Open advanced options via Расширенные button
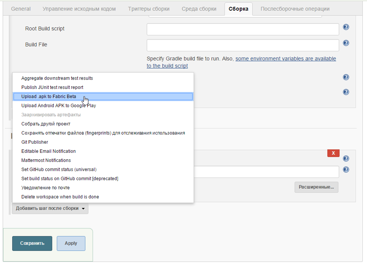This screenshot has width=367, height=268. (316, 187)
